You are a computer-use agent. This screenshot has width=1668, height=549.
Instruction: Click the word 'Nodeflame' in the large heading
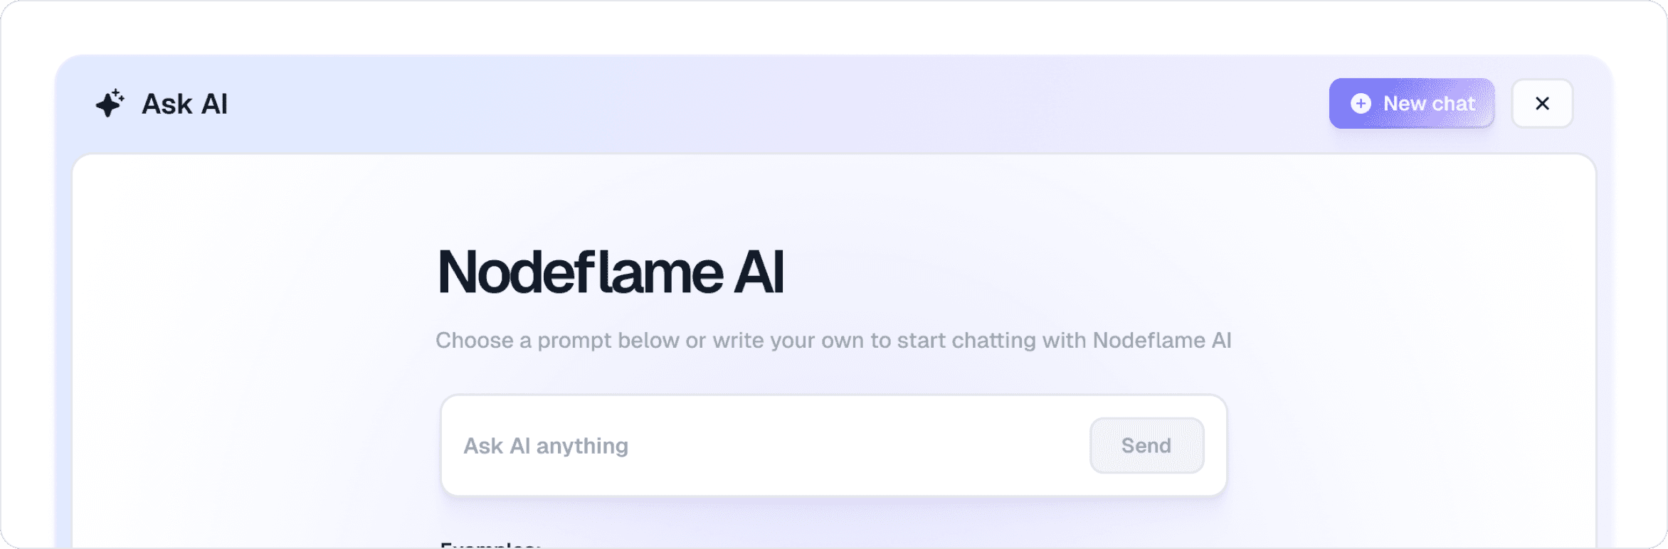click(580, 272)
